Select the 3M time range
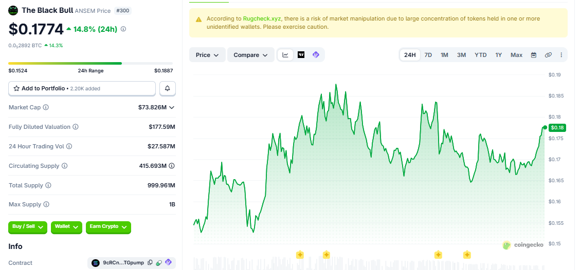The height and width of the screenshot is (270, 580). pos(461,55)
